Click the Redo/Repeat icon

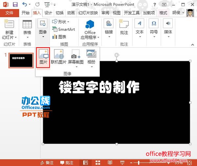tap(37, 5)
